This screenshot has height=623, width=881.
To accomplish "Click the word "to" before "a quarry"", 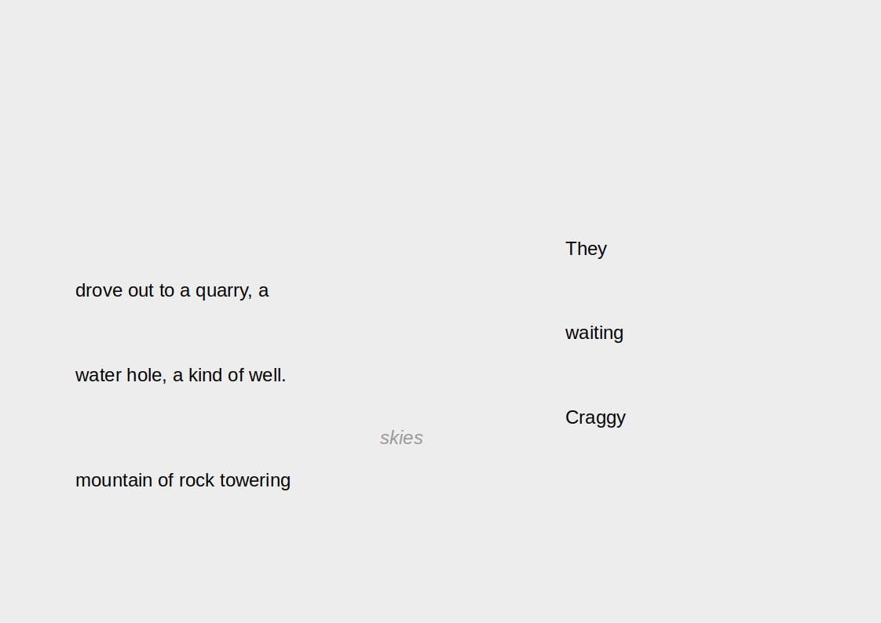I will coord(166,291).
